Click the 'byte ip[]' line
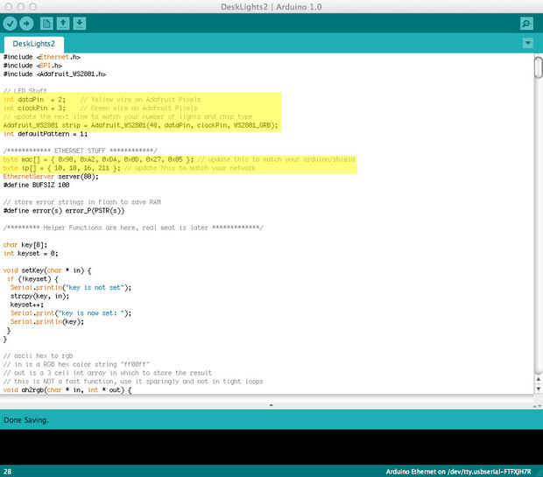This screenshot has height=477, width=543. point(129,168)
